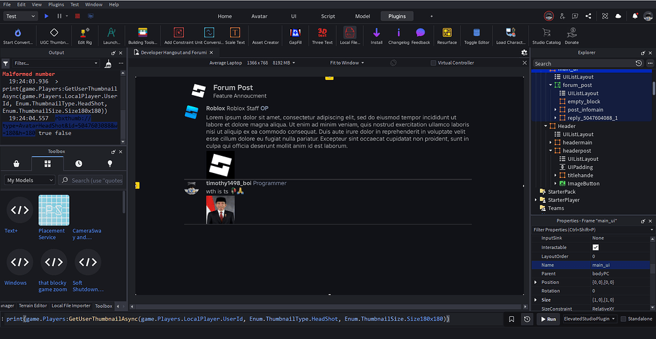Open the ElevatedStudioPlugin context dropdown
The image size is (656, 339).
pyautogui.click(x=589, y=319)
